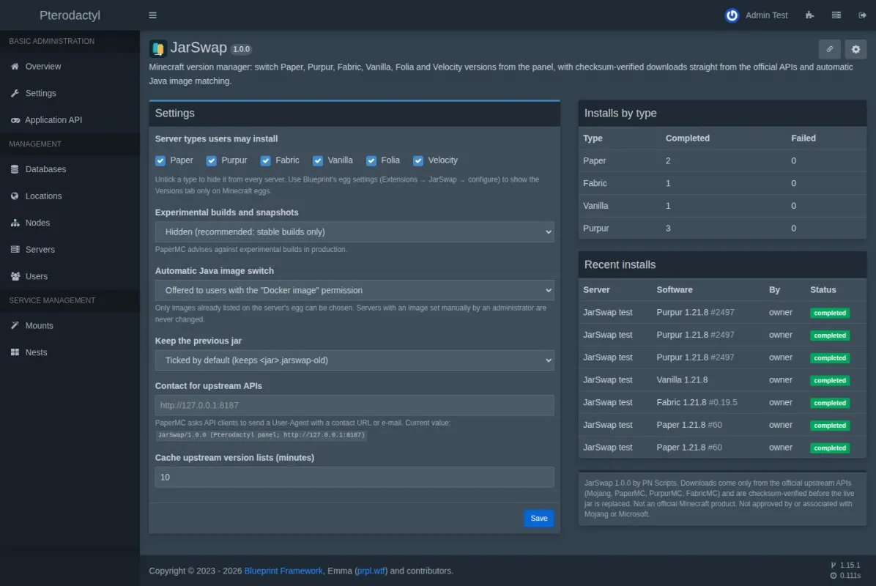Uncheck the Purpur server type checkbox

tap(211, 160)
